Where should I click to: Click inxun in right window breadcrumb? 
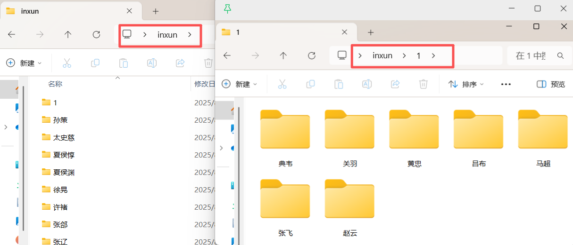(x=382, y=55)
